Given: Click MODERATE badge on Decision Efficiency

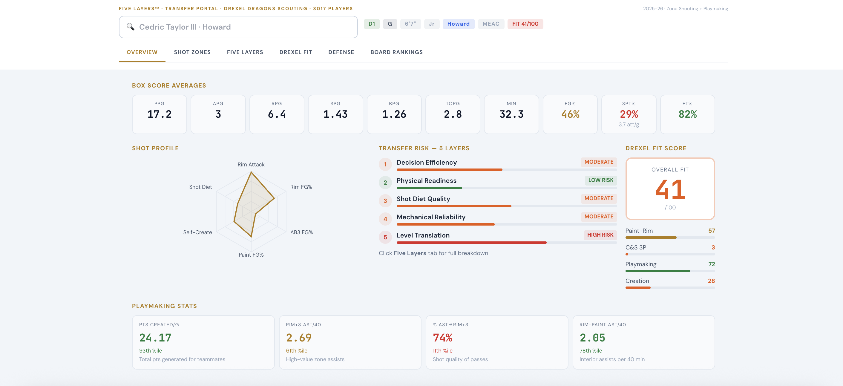Looking at the screenshot, I should (599, 162).
